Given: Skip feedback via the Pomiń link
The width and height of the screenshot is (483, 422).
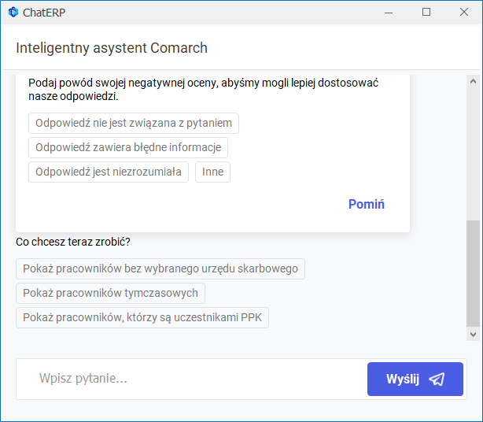Looking at the screenshot, I should click(367, 204).
